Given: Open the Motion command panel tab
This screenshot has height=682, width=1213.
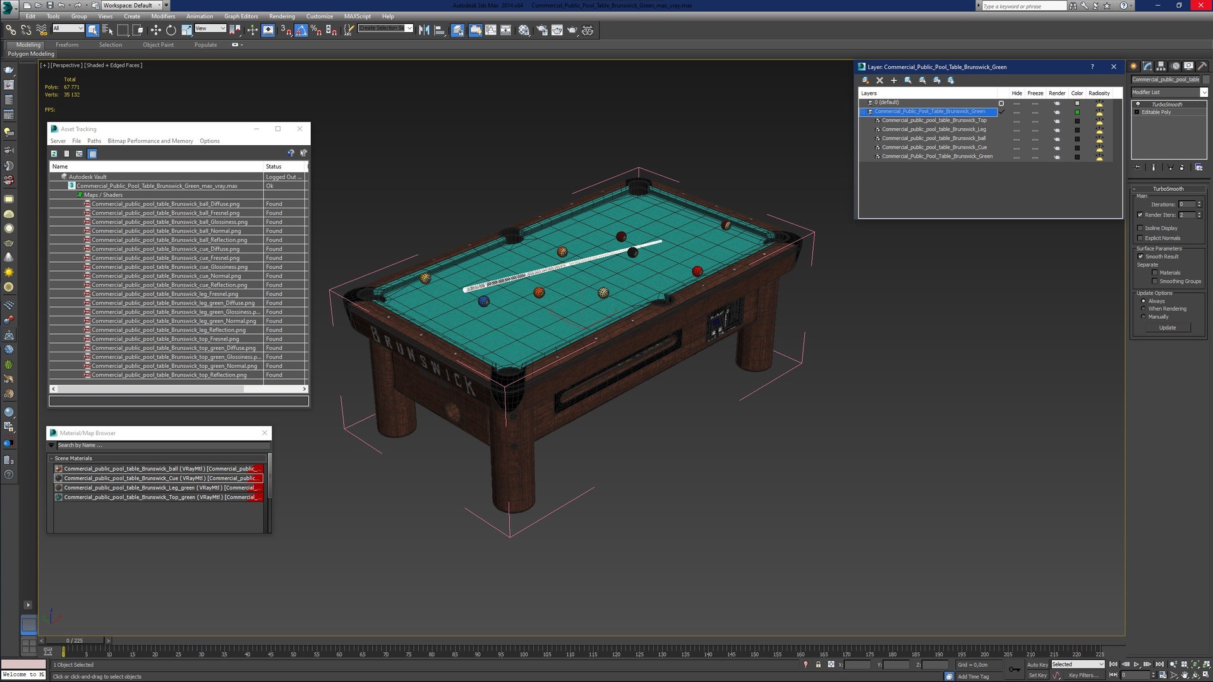Looking at the screenshot, I should (1175, 66).
